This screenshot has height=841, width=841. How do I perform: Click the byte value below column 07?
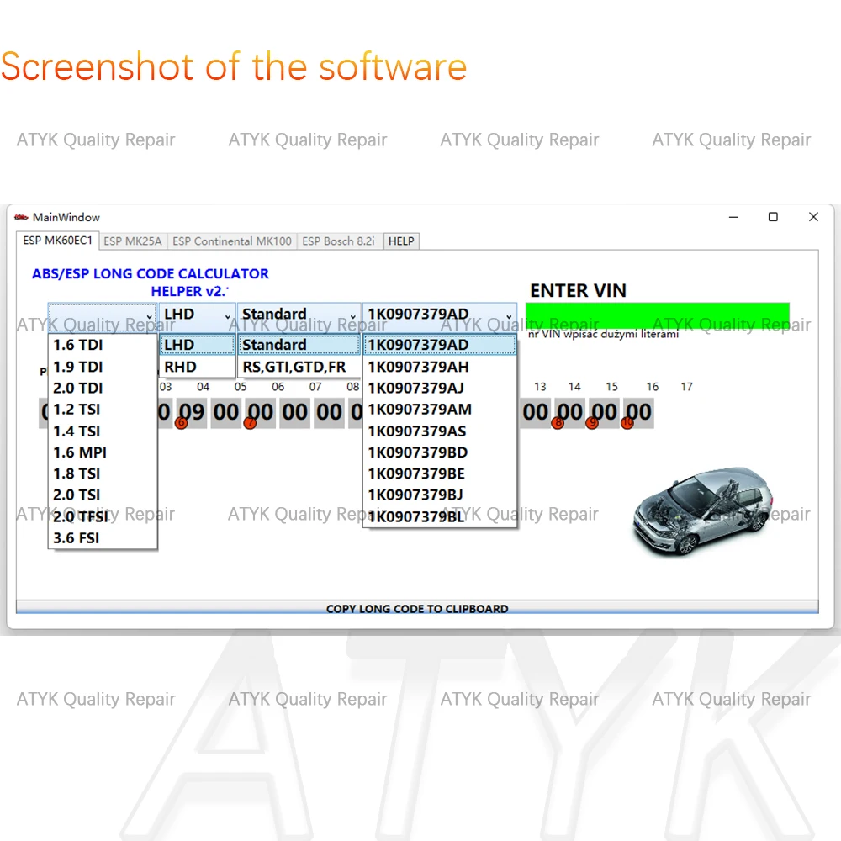click(x=329, y=412)
